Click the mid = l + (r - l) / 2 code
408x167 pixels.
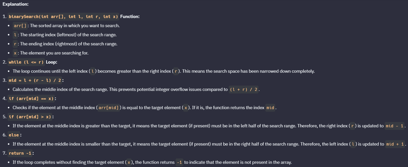(x=35, y=80)
